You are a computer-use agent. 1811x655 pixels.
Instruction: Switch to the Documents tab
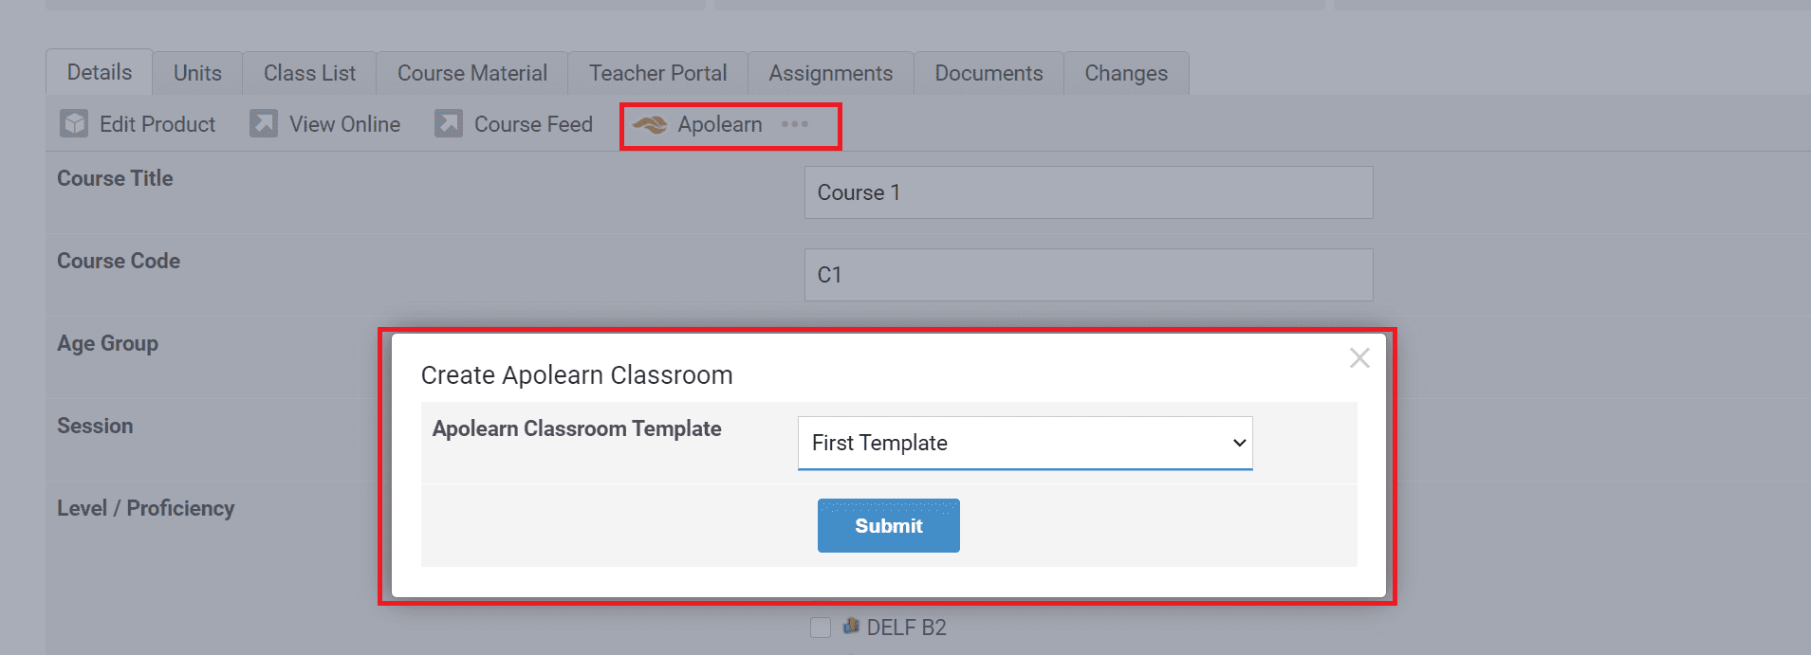click(989, 73)
